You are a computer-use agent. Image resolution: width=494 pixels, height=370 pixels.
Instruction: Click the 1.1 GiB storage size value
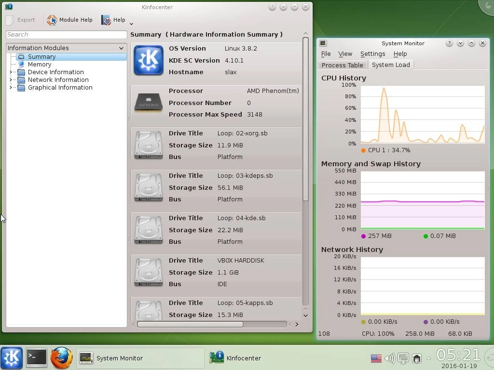tap(228, 273)
